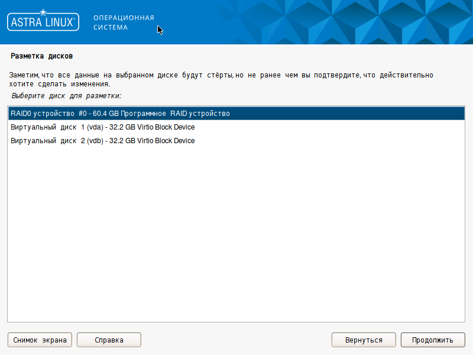Click the star emblem above the Astra logo
The height and width of the screenshot is (355, 473).
point(43,11)
